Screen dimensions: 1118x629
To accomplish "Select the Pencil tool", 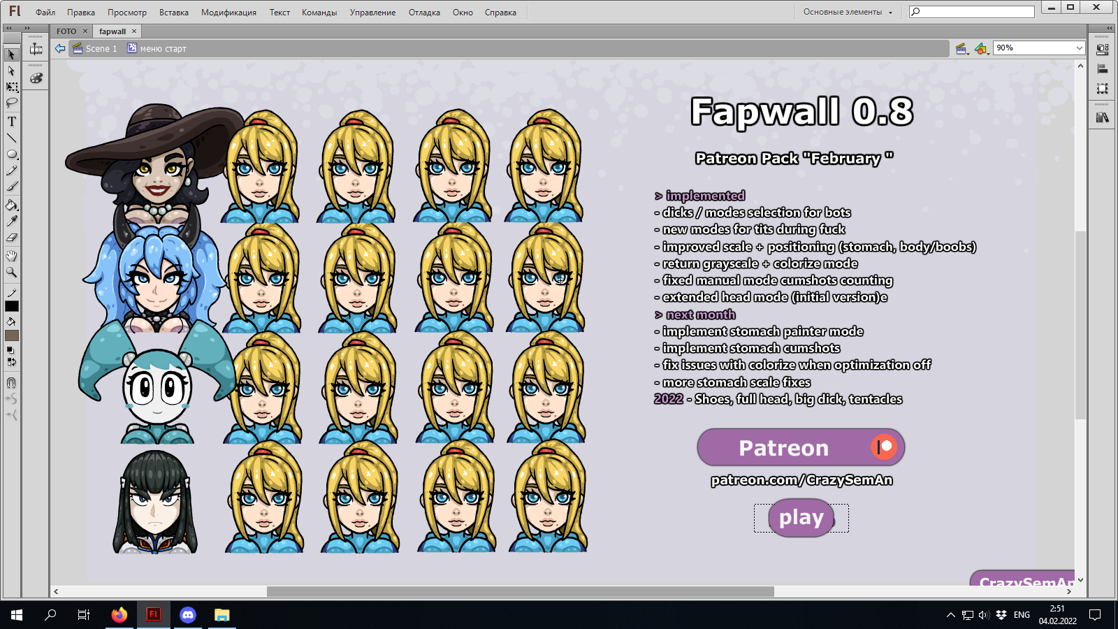I will pyautogui.click(x=12, y=171).
